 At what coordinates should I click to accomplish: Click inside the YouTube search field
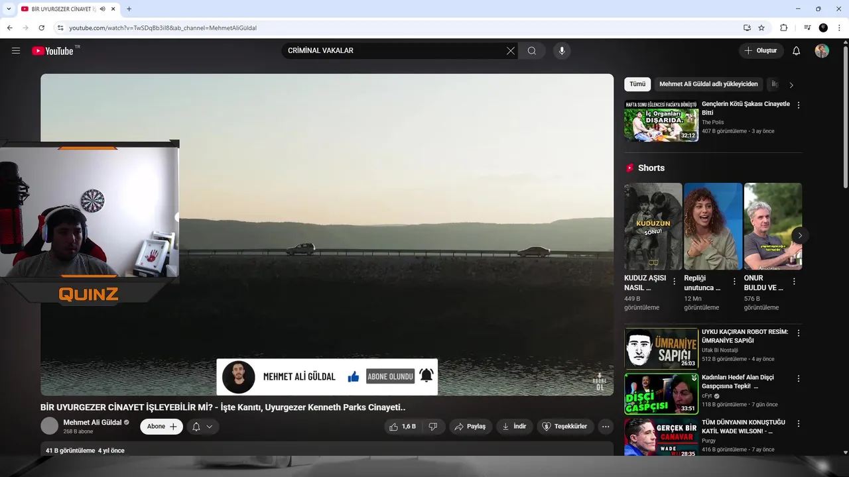coord(394,51)
